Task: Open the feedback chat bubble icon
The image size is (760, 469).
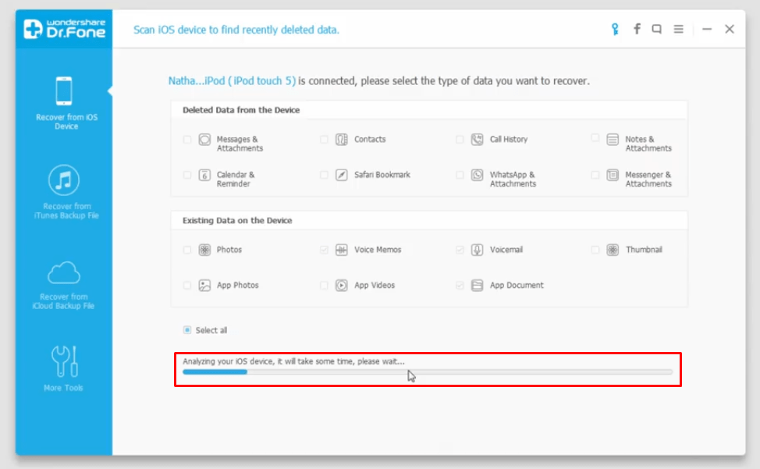Action: (x=657, y=29)
